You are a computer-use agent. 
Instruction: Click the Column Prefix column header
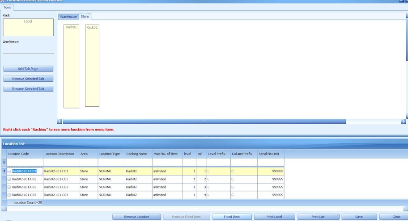pyautogui.click(x=244, y=154)
